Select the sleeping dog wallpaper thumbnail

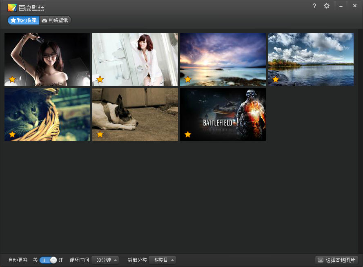click(135, 115)
